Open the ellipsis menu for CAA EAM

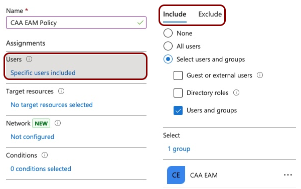point(288,175)
